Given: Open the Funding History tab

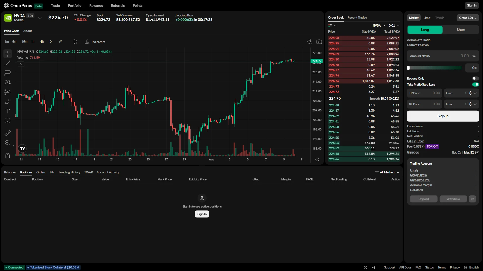Looking at the screenshot, I should tap(69, 172).
